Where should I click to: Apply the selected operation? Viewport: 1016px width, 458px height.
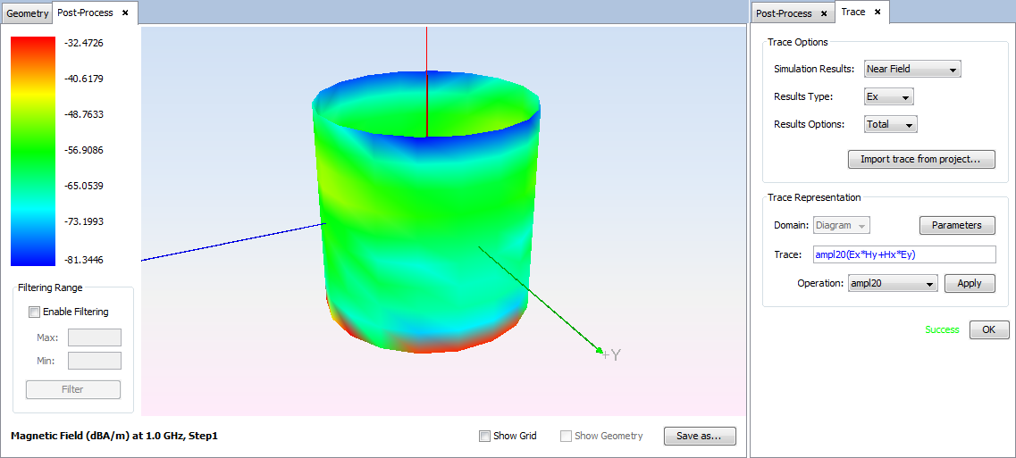coord(969,283)
